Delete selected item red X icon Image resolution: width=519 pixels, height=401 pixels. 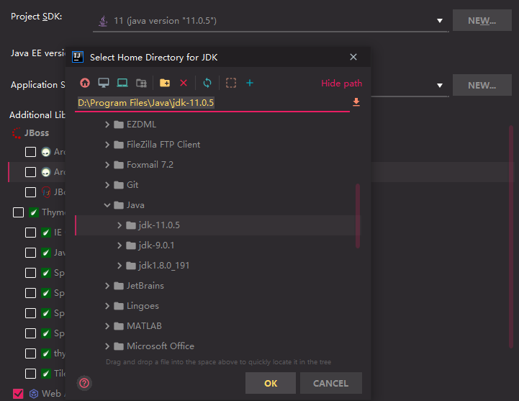[184, 83]
